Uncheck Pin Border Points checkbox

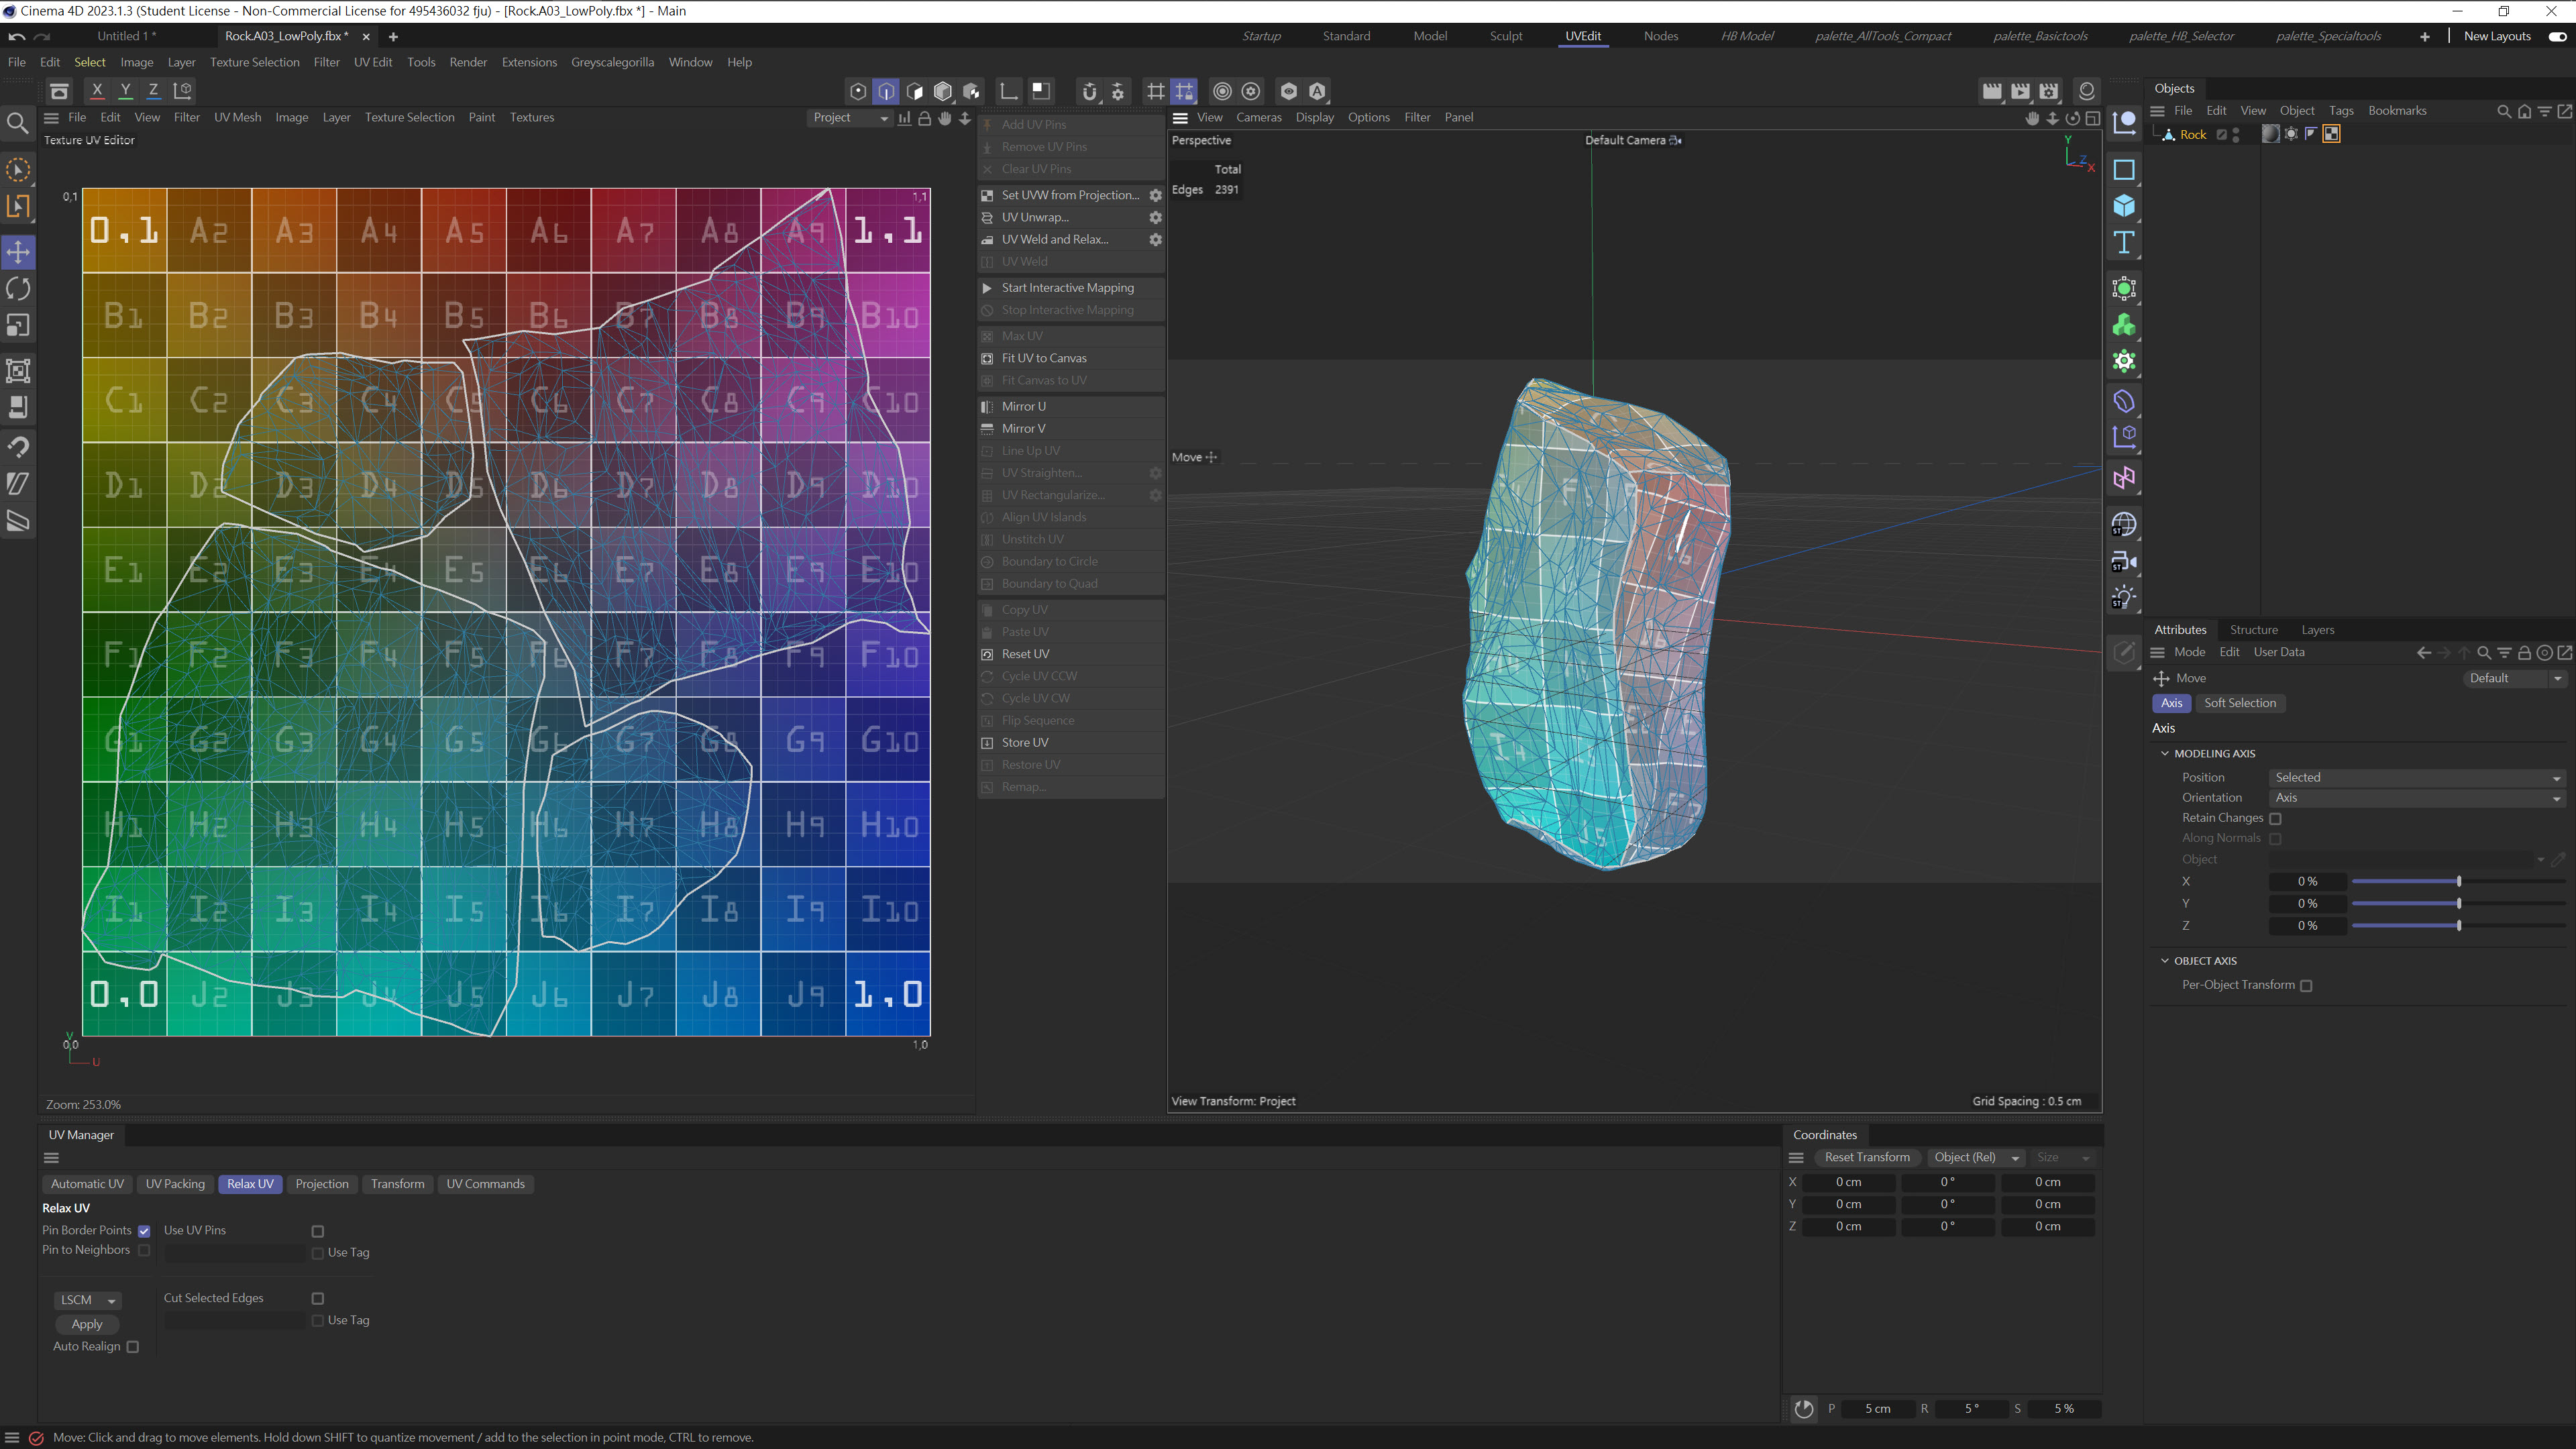pos(144,1231)
